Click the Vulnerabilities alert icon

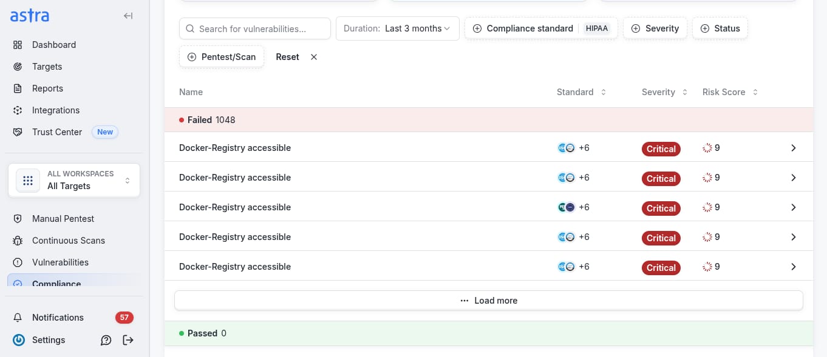18,262
